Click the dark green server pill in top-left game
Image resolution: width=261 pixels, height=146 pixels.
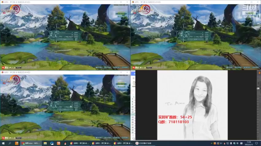pos(121,14)
